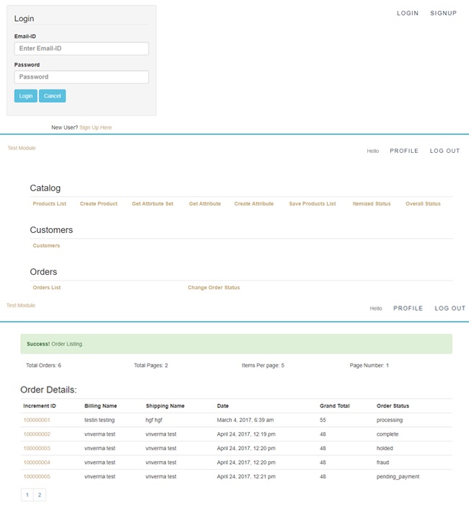Select LOGIN in the top navigation
469x505 pixels.
[408, 13]
